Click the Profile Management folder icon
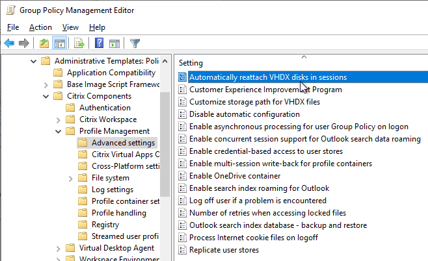 pos(70,130)
